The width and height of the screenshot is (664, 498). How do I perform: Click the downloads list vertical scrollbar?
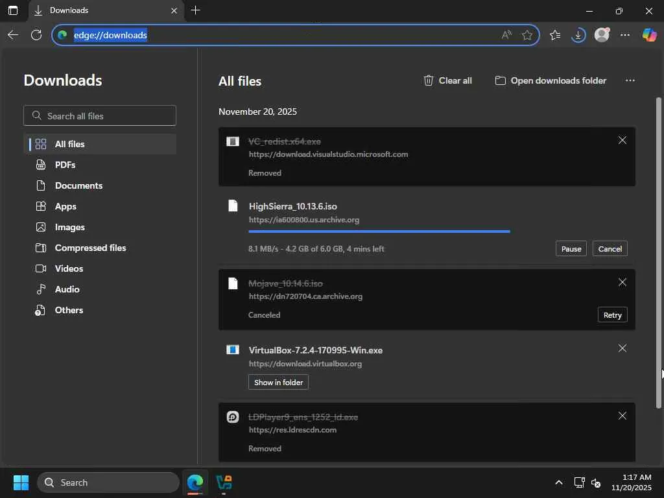click(x=659, y=253)
